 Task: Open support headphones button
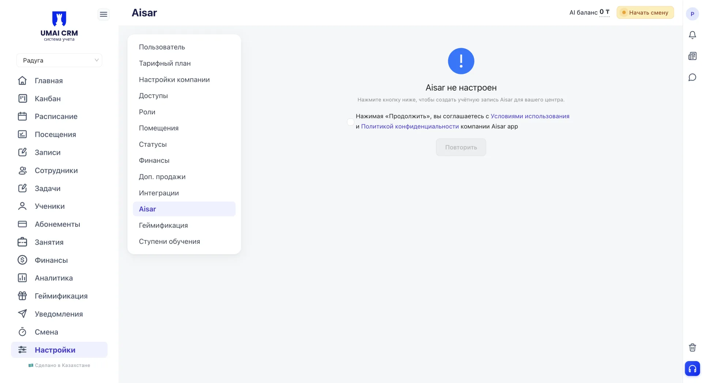pos(692,368)
